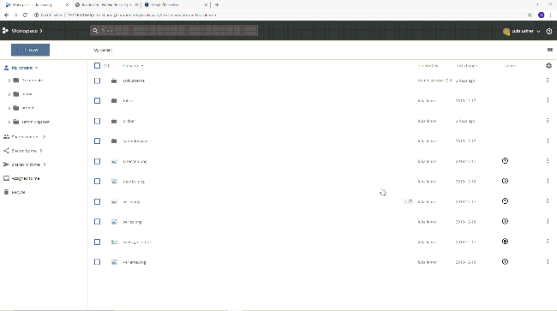Image resolution: width=557 pixels, height=311 pixels.
Task: Switch to the second browser tab
Action: click(x=106, y=5)
